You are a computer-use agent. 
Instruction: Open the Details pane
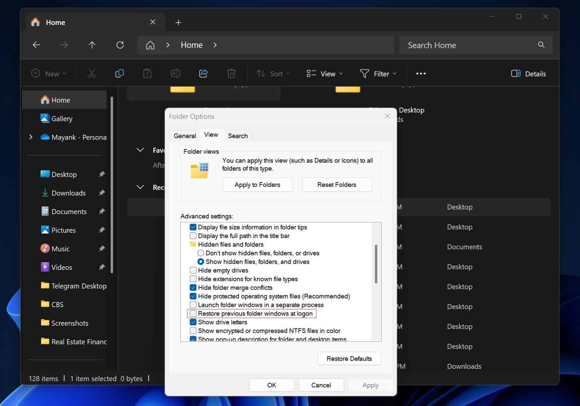click(528, 74)
